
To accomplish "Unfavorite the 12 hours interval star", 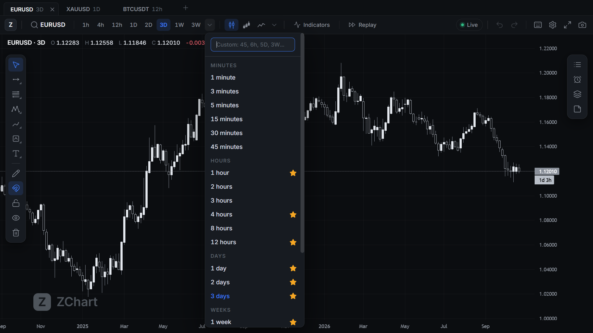I will tap(293, 242).
